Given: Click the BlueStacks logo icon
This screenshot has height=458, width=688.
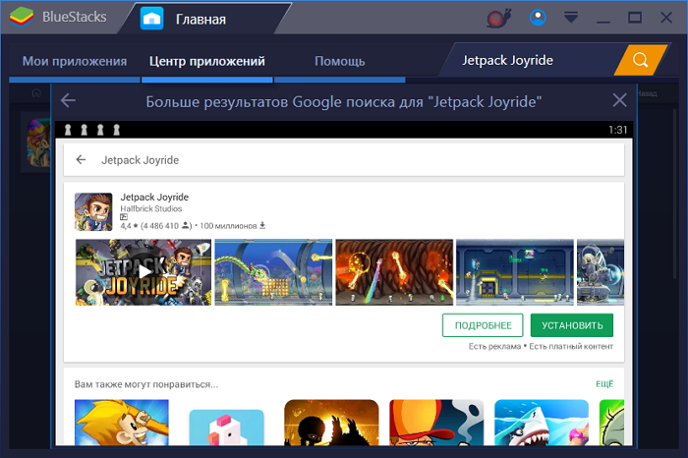Looking at the screenshot, I should click(22, 17).
